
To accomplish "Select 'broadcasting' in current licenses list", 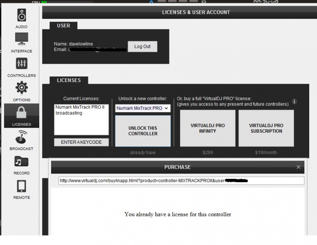I will click(x=69, y=113).
